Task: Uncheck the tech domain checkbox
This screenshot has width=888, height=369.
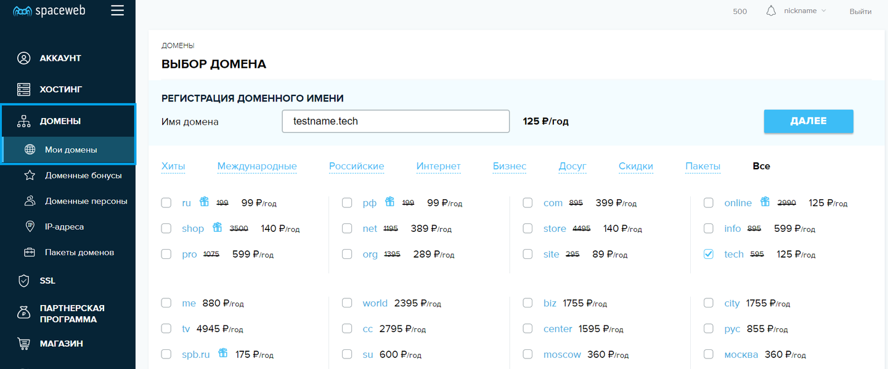Action: tap(709, 254)
